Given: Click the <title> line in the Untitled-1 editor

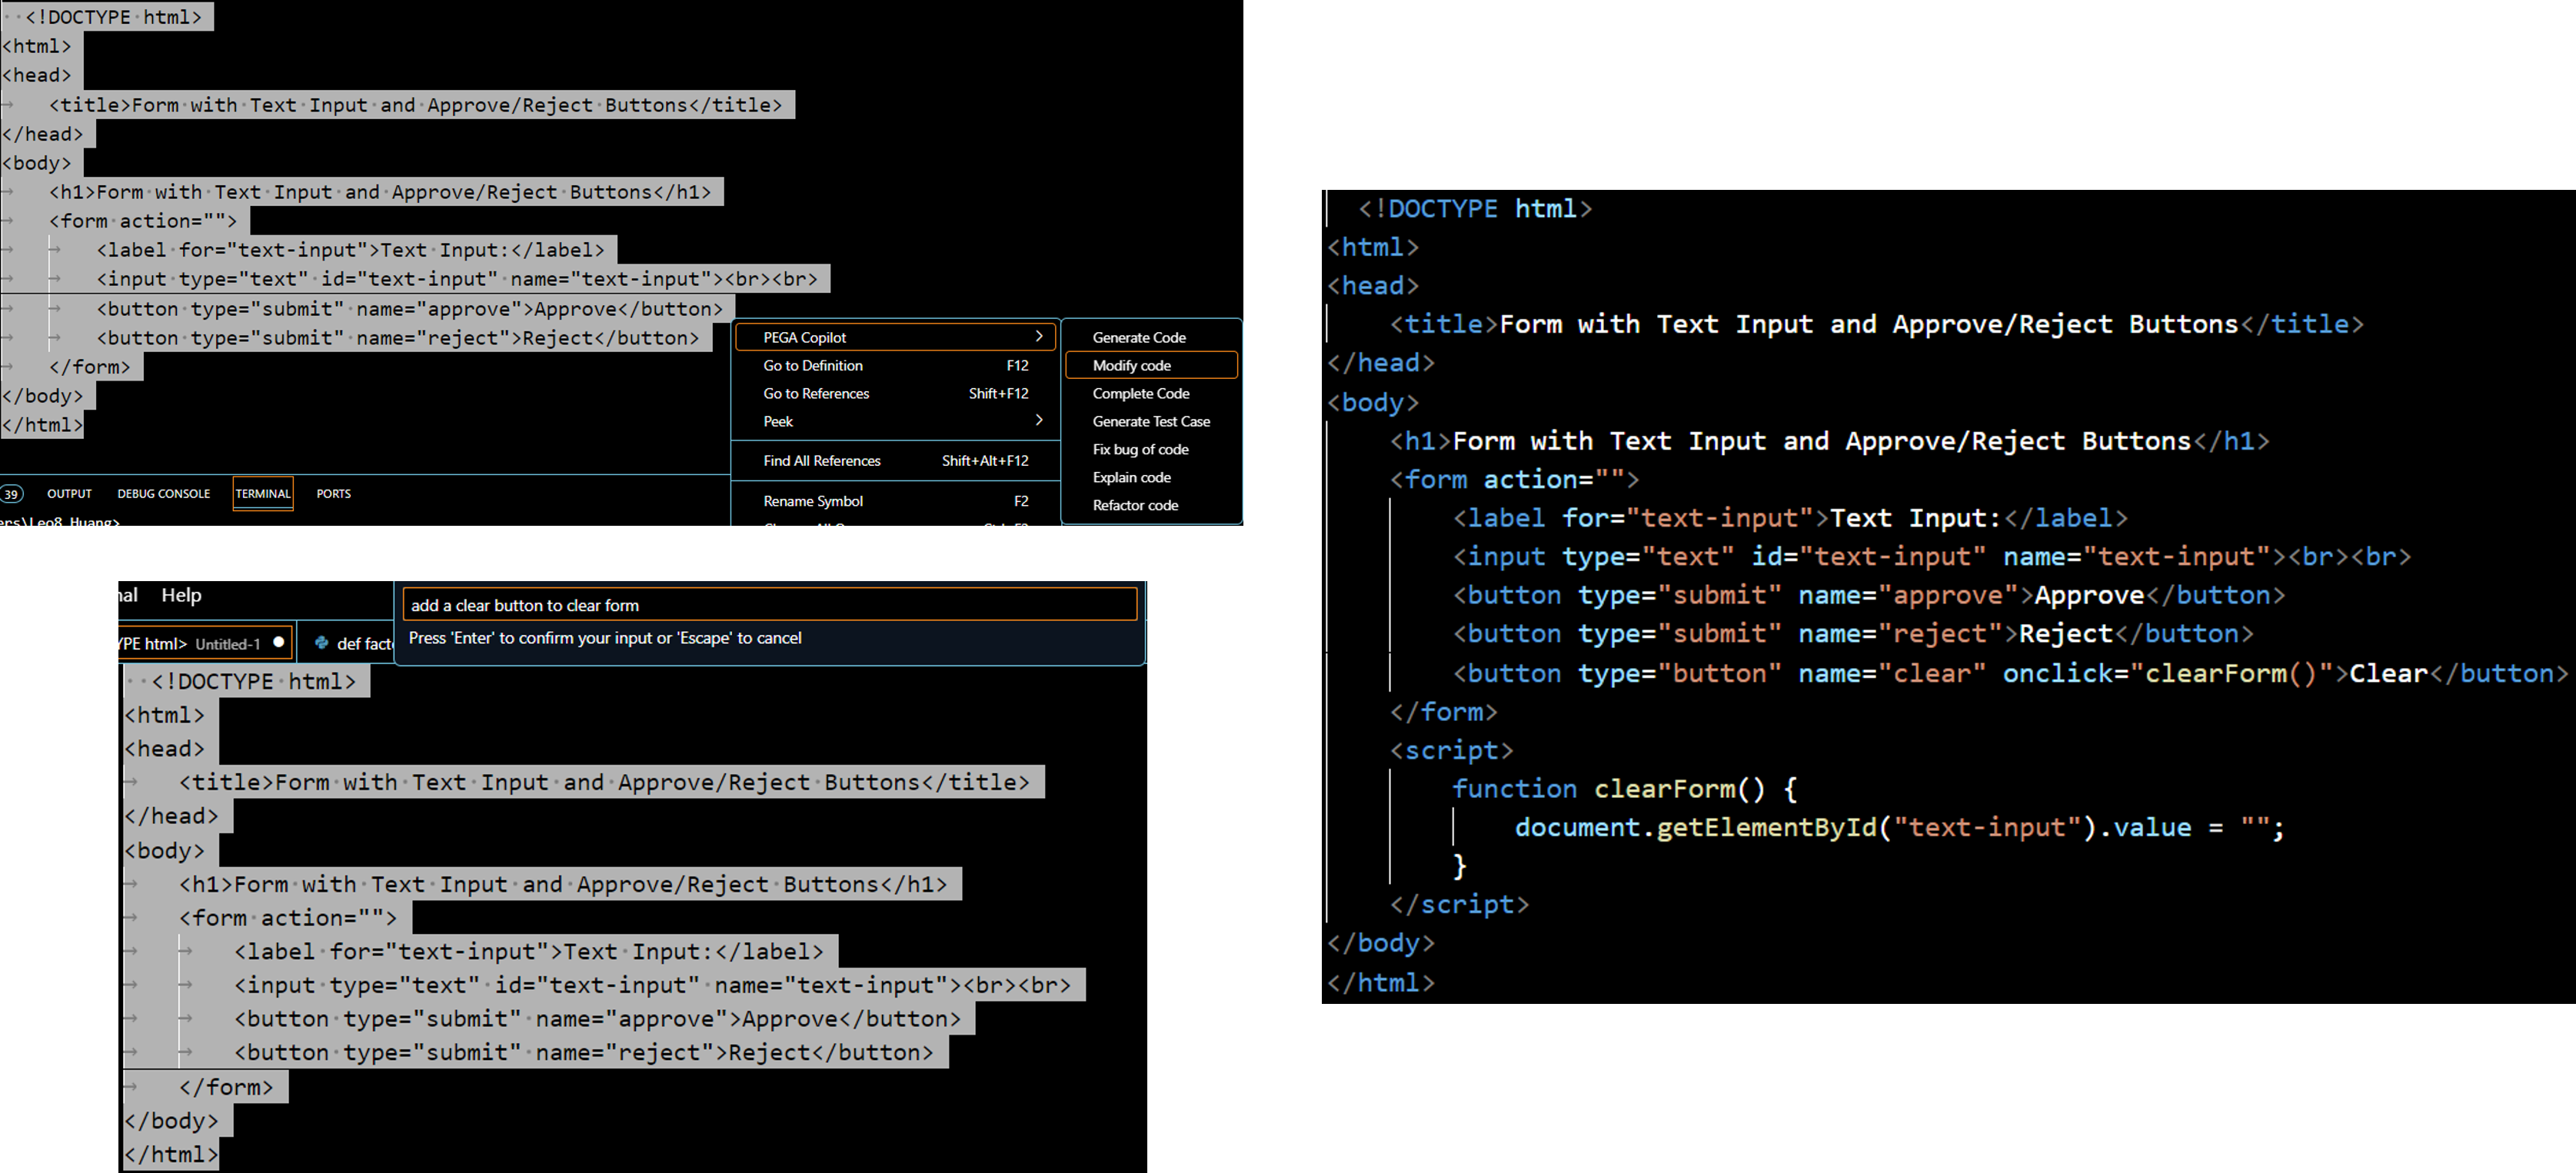Looking at the screenshot, I should [604, 782].
